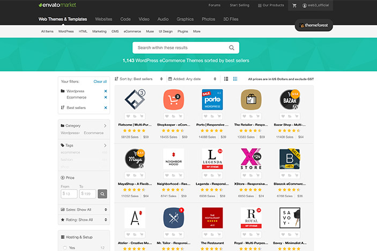377x251 pixels.
Task: Select the eCommerce category tab
Action: [x=132, y=32]
